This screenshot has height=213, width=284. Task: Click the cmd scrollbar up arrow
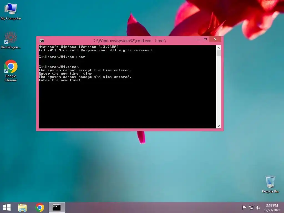[219, 48]
